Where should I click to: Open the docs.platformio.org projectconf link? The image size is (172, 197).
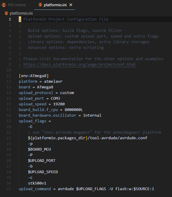click(80, 65)
